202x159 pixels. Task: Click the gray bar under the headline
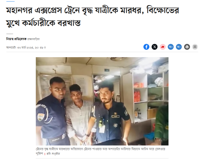10,34
